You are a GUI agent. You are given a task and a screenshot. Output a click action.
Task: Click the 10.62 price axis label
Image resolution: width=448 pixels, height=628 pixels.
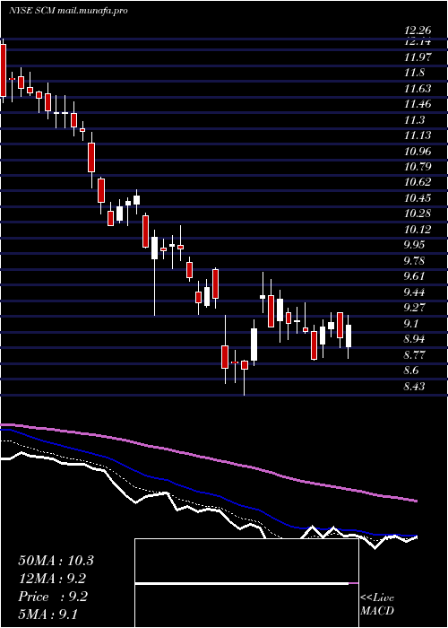tap(418, 182)
